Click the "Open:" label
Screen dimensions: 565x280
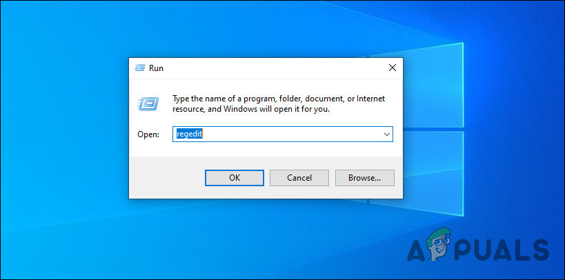[x=148, y=134]
